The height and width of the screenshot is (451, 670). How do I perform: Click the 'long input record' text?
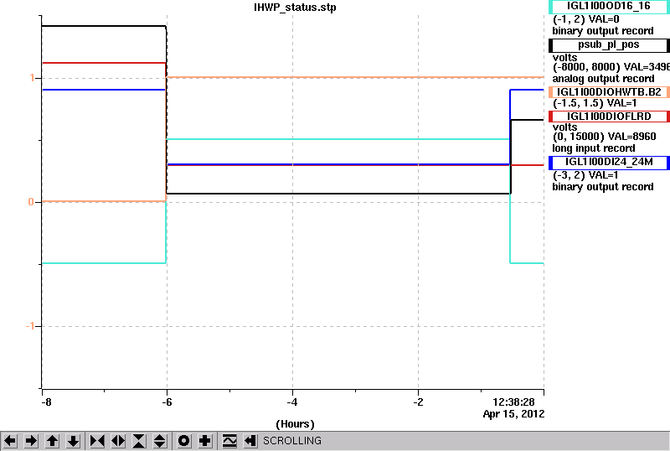pos(594,148)
